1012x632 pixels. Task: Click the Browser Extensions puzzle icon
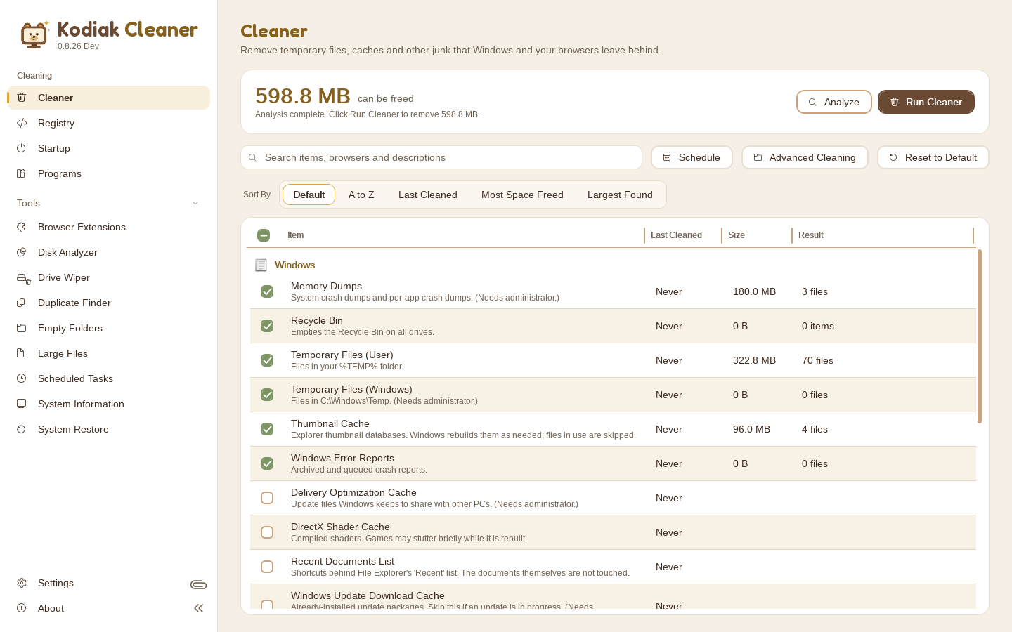pyautogui.click(x=22, y=227)
